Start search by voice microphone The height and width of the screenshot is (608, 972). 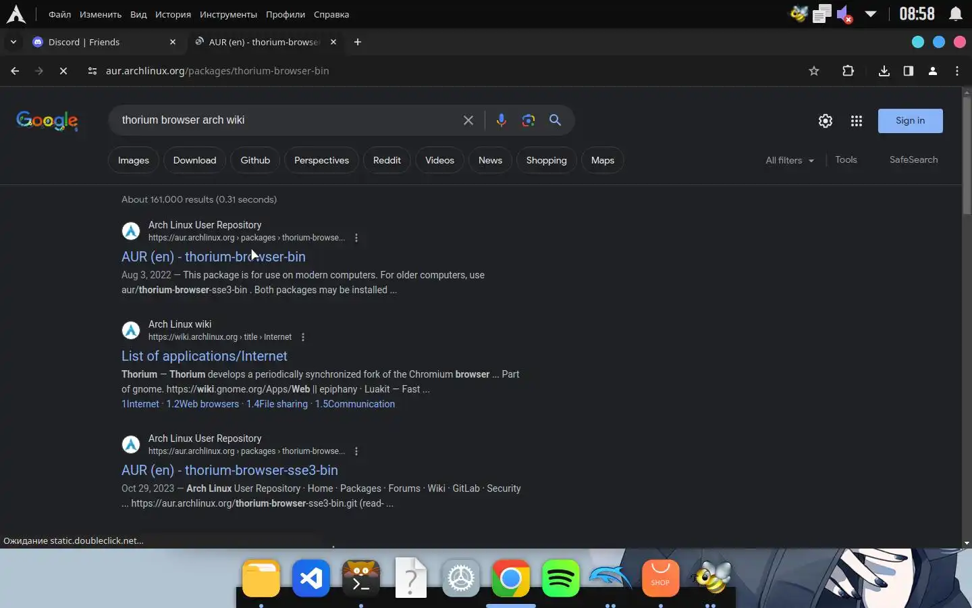click(501, 120)
